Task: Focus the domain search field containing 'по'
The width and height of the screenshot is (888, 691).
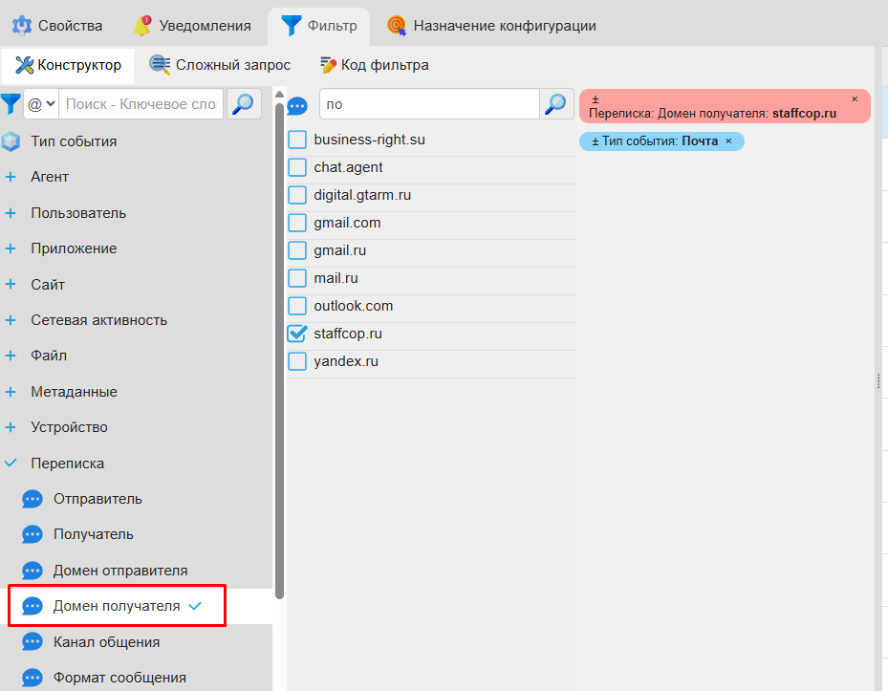Action: tap(429, 104)
